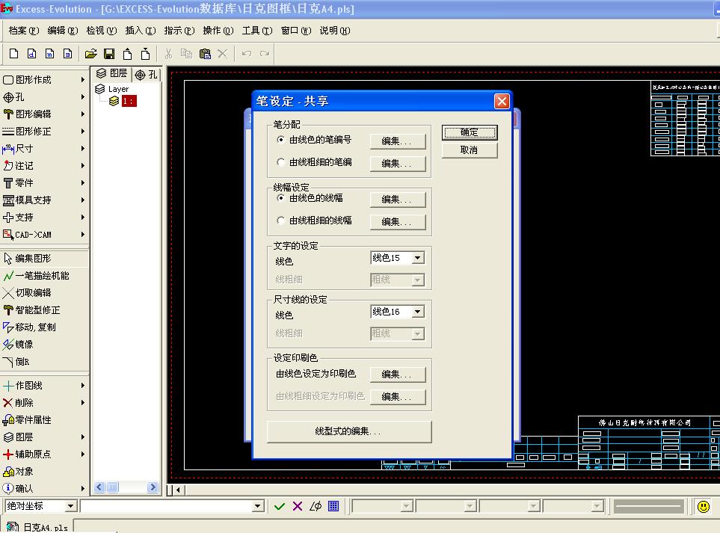The image size is (720, 533).
Task: Click layer panel scrollbar right arrow
Action: tap(153, 487)
